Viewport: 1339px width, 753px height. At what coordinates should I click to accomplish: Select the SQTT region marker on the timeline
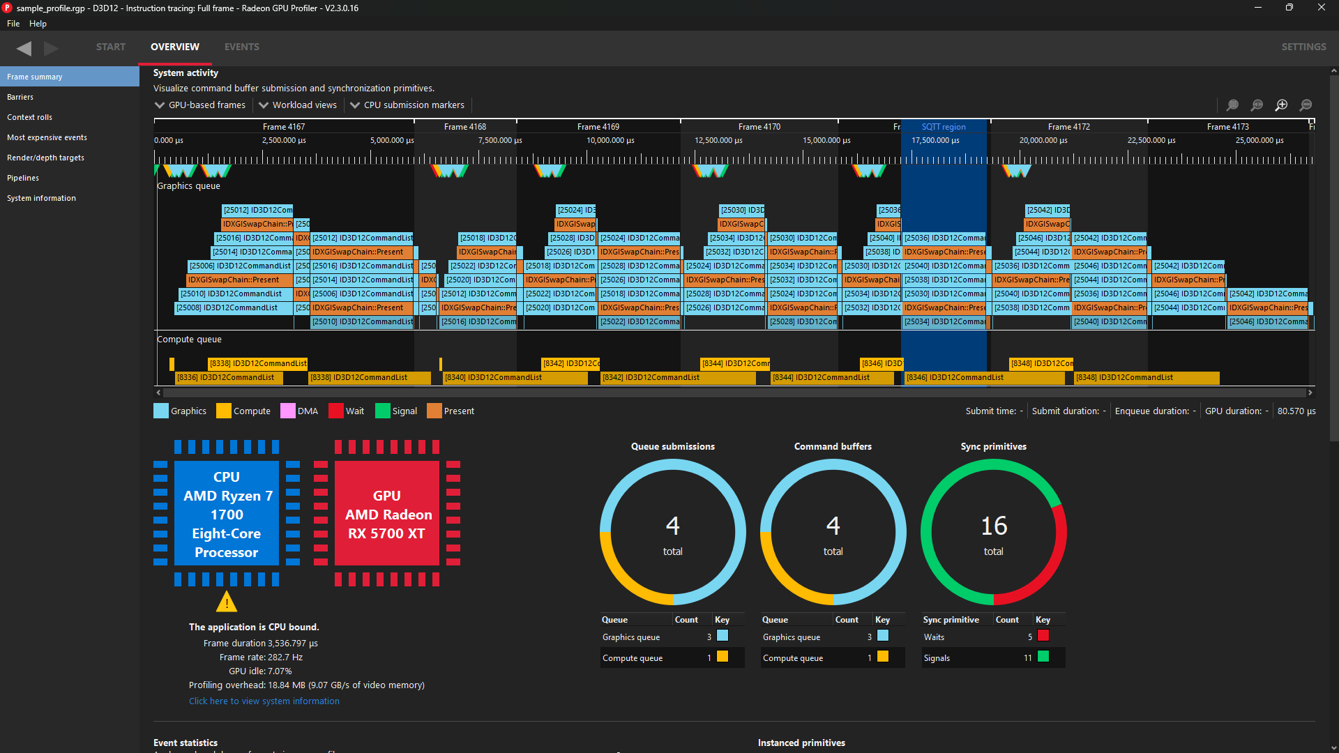(943, 127)
